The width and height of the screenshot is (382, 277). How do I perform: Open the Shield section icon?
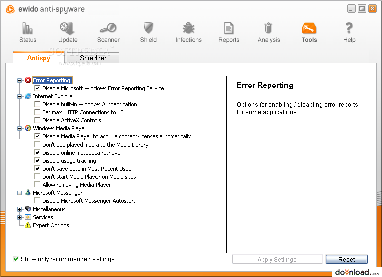pyautogui.click(x=148, y=28)
